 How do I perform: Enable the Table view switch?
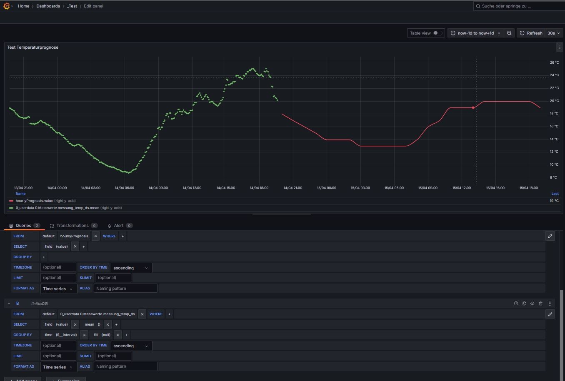point(437,33)
